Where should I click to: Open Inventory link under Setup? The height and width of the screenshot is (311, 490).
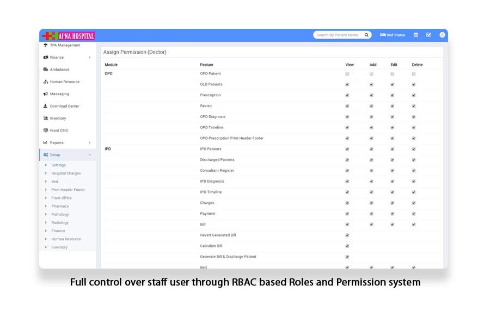[59, 247]
